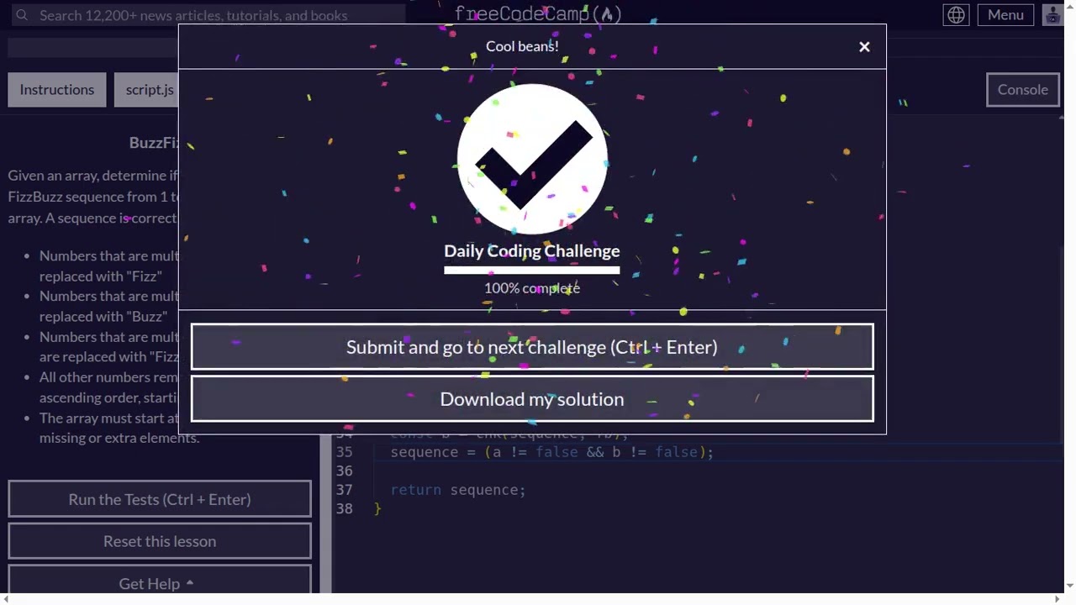Click the horizontal scroll left arrow
The height and width of the screenshot is (605, 1076).
tap(5, 598)
